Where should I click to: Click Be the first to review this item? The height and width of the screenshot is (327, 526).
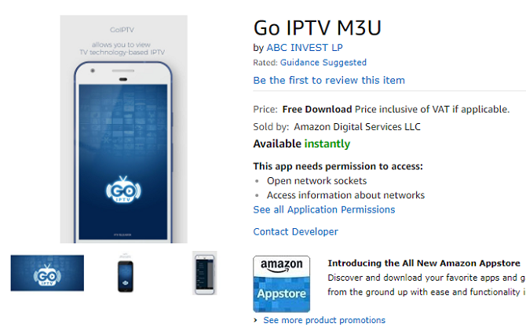click(x=329, y=80)
